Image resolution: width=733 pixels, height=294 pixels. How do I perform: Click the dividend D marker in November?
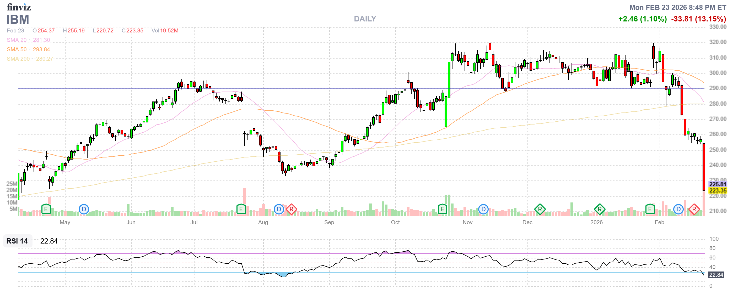pos(483,210)
